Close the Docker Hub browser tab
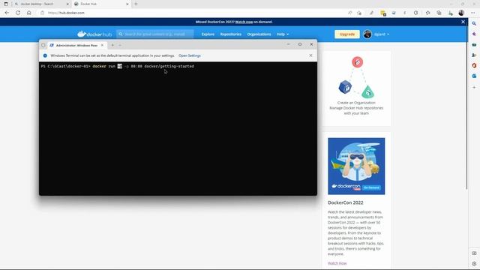The height and width of the screenshot is (270, 480). coord(127,4)
